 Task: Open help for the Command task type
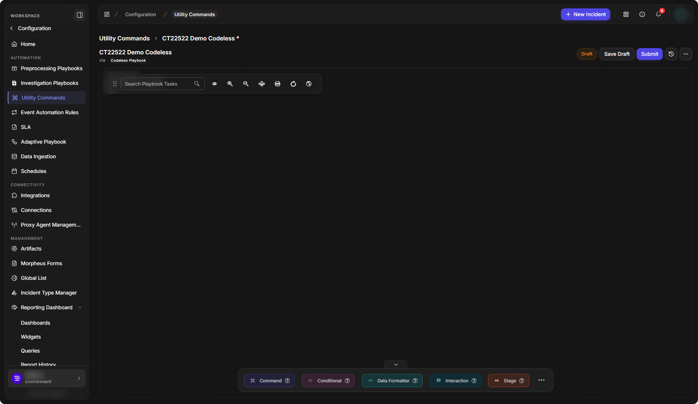(287, 381)
